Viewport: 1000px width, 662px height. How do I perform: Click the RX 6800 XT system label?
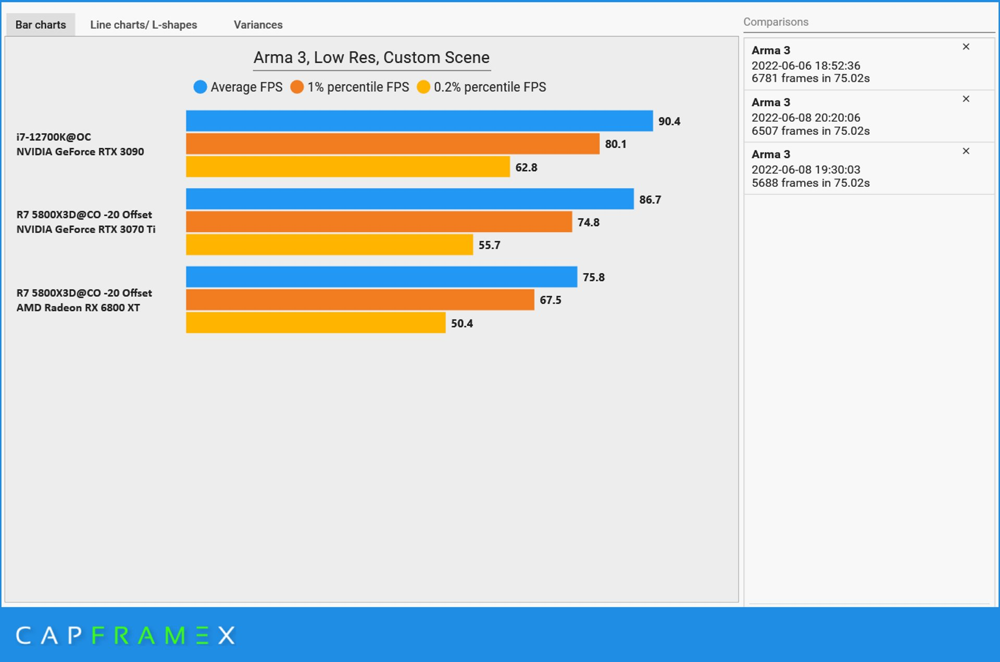point(83,300)
